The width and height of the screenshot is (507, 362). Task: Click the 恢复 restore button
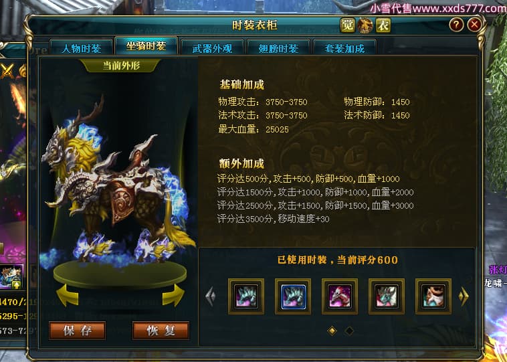click(161, 331)
